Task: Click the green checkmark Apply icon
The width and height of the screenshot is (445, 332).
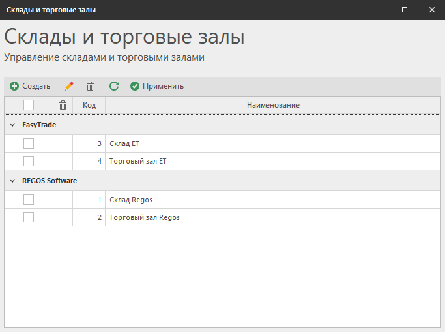Action: [x=135, y=86]
